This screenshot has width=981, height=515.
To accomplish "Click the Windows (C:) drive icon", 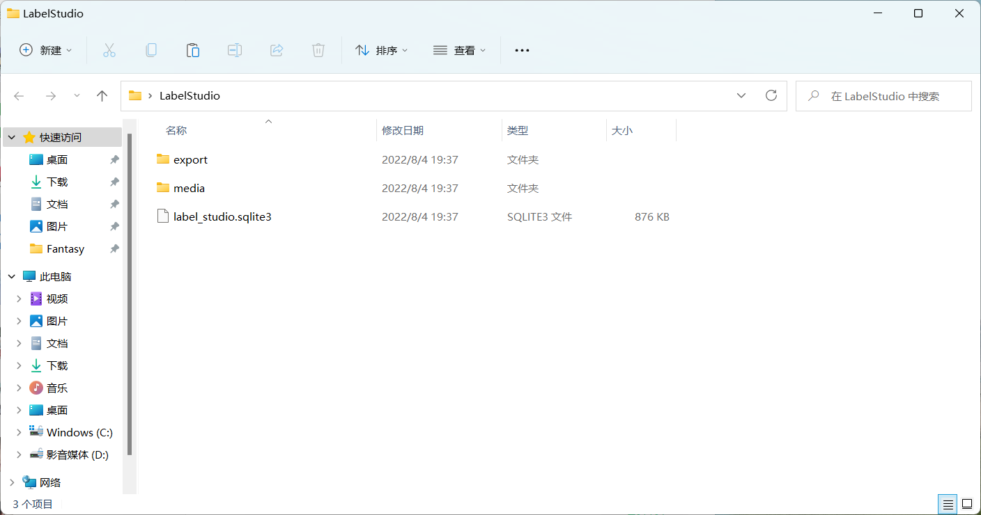I will point(36,432).
